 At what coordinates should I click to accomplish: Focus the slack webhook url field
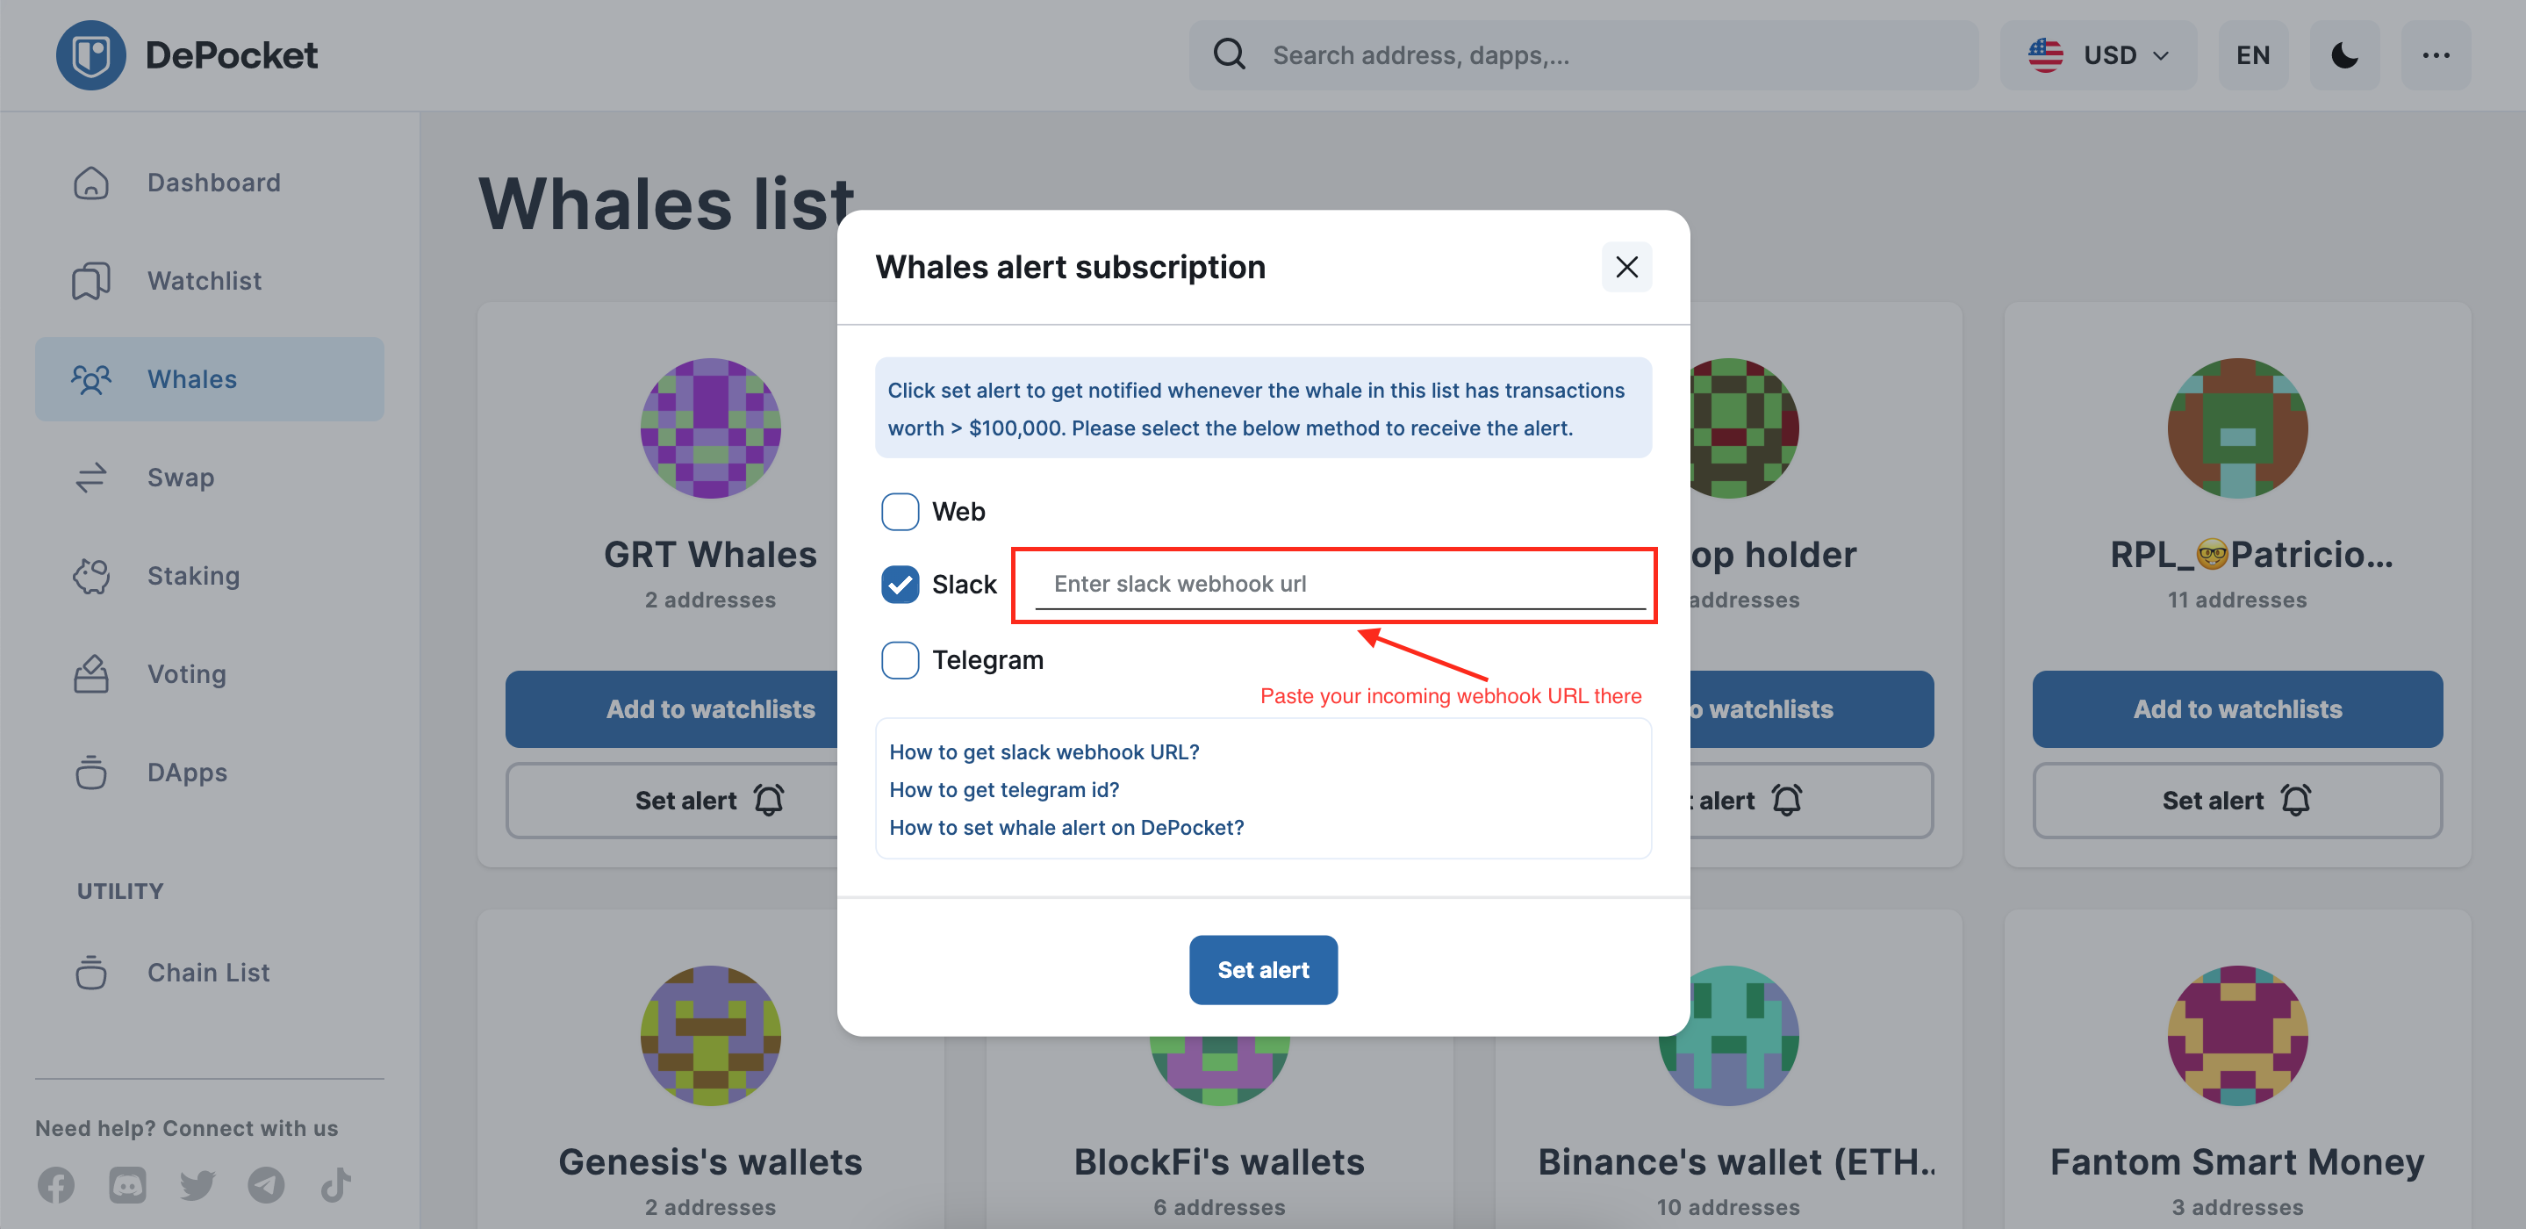[1339, 584]
